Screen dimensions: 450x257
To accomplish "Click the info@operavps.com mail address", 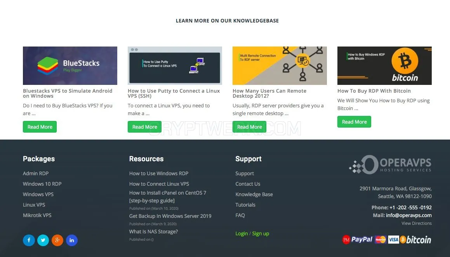I will (x=409, y=215).
